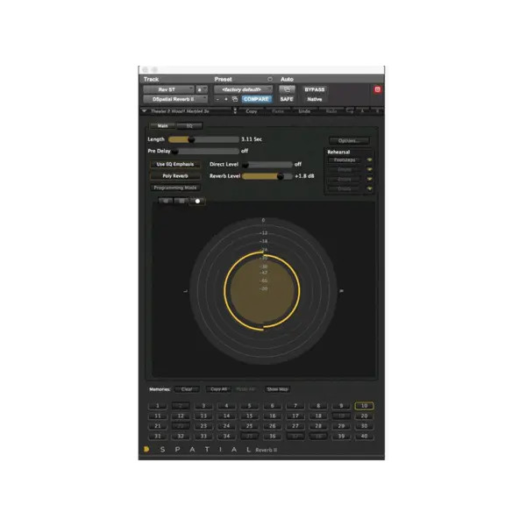Click the A comparison slot button
The image size is (526, 526).
point(363,111)
